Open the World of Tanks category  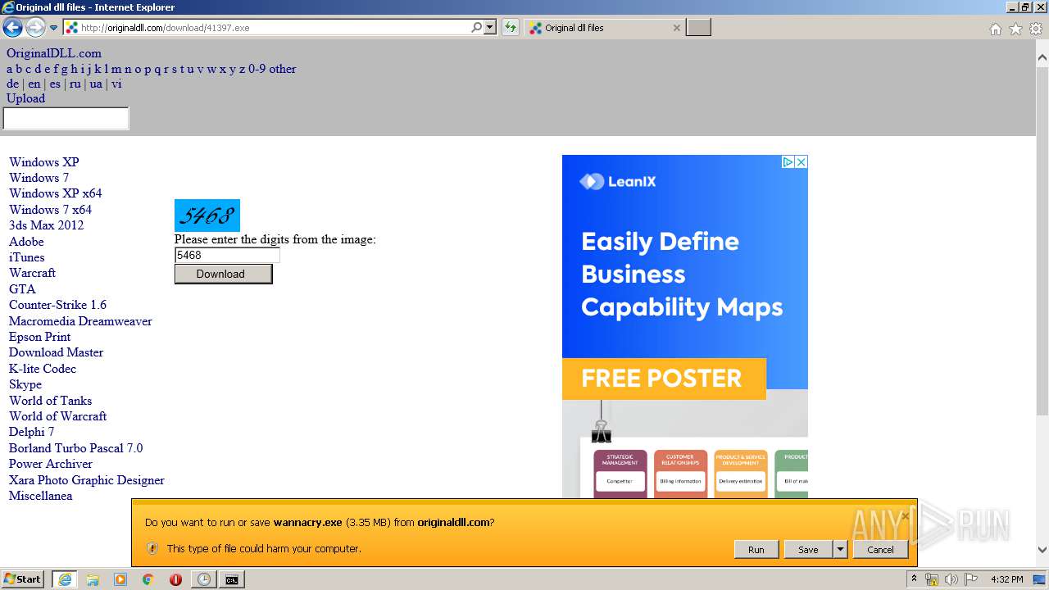tap(50, 401)
